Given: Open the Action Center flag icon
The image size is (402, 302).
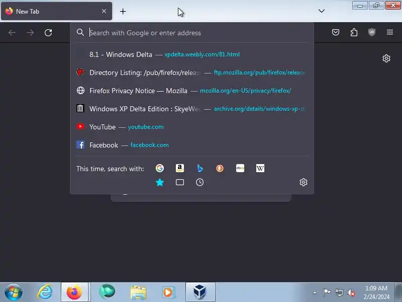Looking at the screenshot, I should [327, 292].
